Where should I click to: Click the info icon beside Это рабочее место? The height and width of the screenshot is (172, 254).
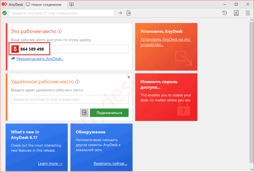pyautogui.click(x=60, y=31)
